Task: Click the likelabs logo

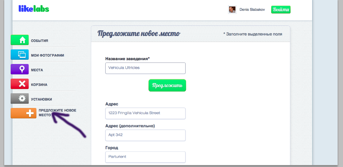Action: point(34,9)
